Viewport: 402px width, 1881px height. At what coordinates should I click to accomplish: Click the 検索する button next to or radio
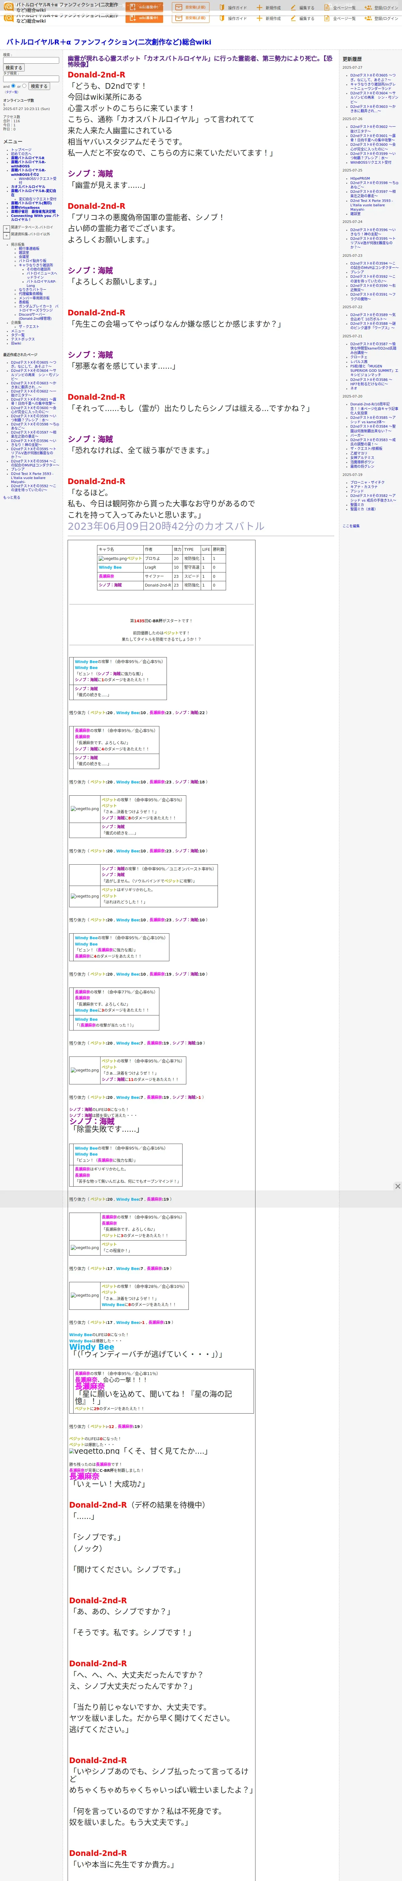[x=39, y=86]
